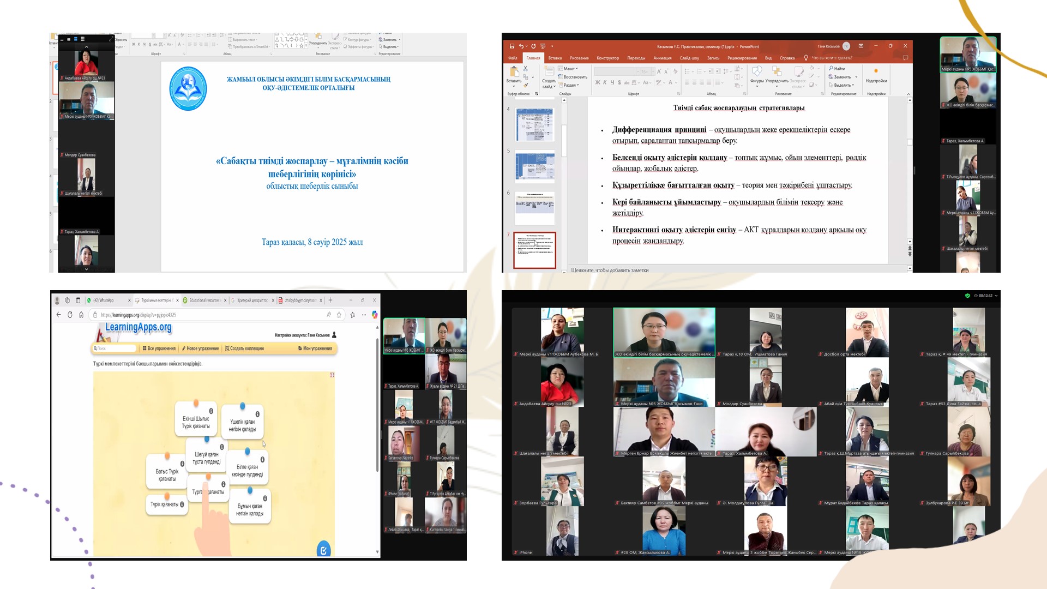1047x589 pixels.
Task: Click the Cut scissors icon in ribbon
Action: click(x=526, y=69)
